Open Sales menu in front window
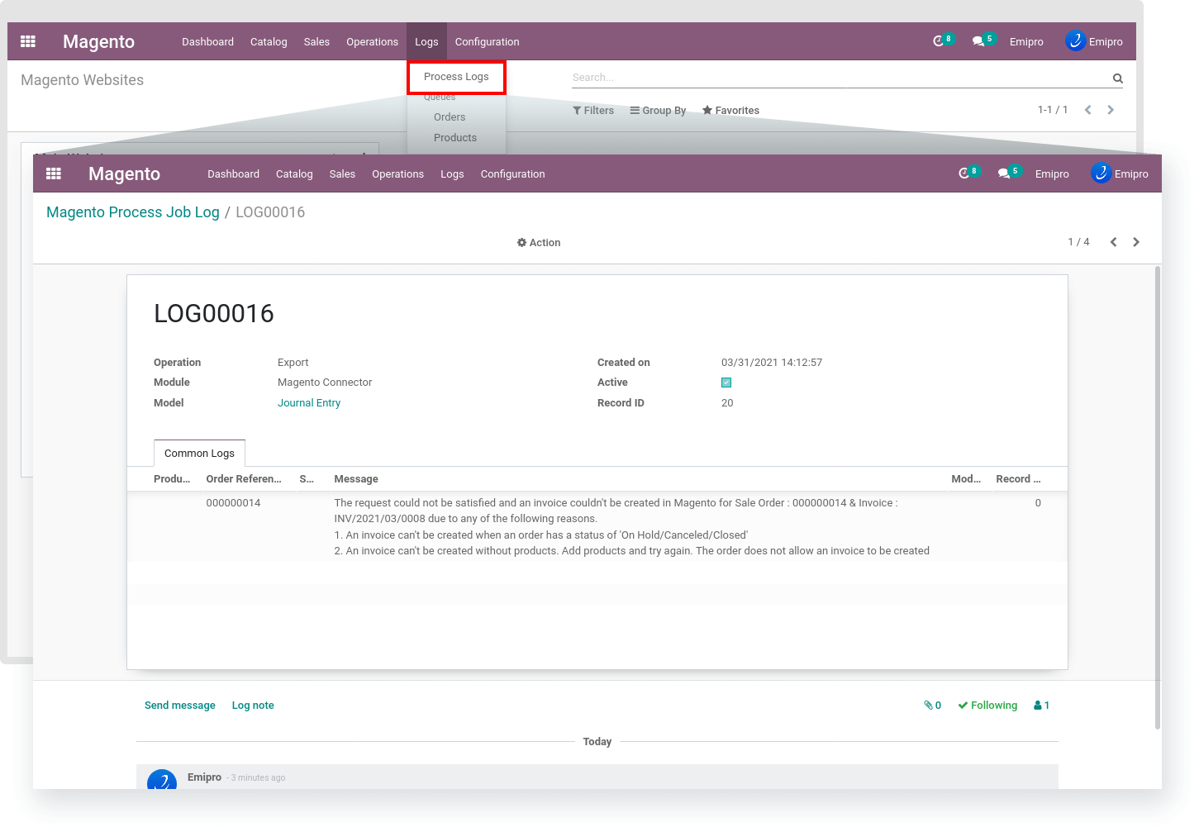Image resolution: width=1199 pixels, height=827 pixels. tap(342, 174)
